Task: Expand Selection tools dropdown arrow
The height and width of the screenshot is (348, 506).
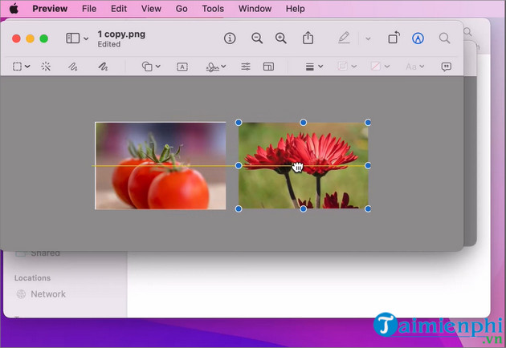Action: (27, 67)
